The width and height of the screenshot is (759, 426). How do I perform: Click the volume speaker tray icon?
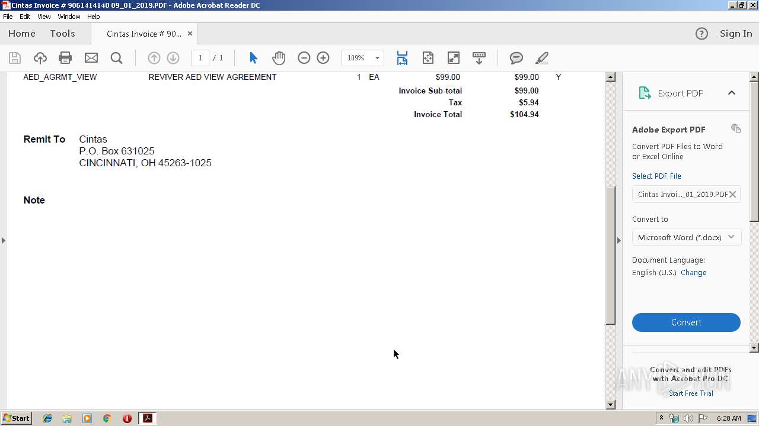[688, 418]
